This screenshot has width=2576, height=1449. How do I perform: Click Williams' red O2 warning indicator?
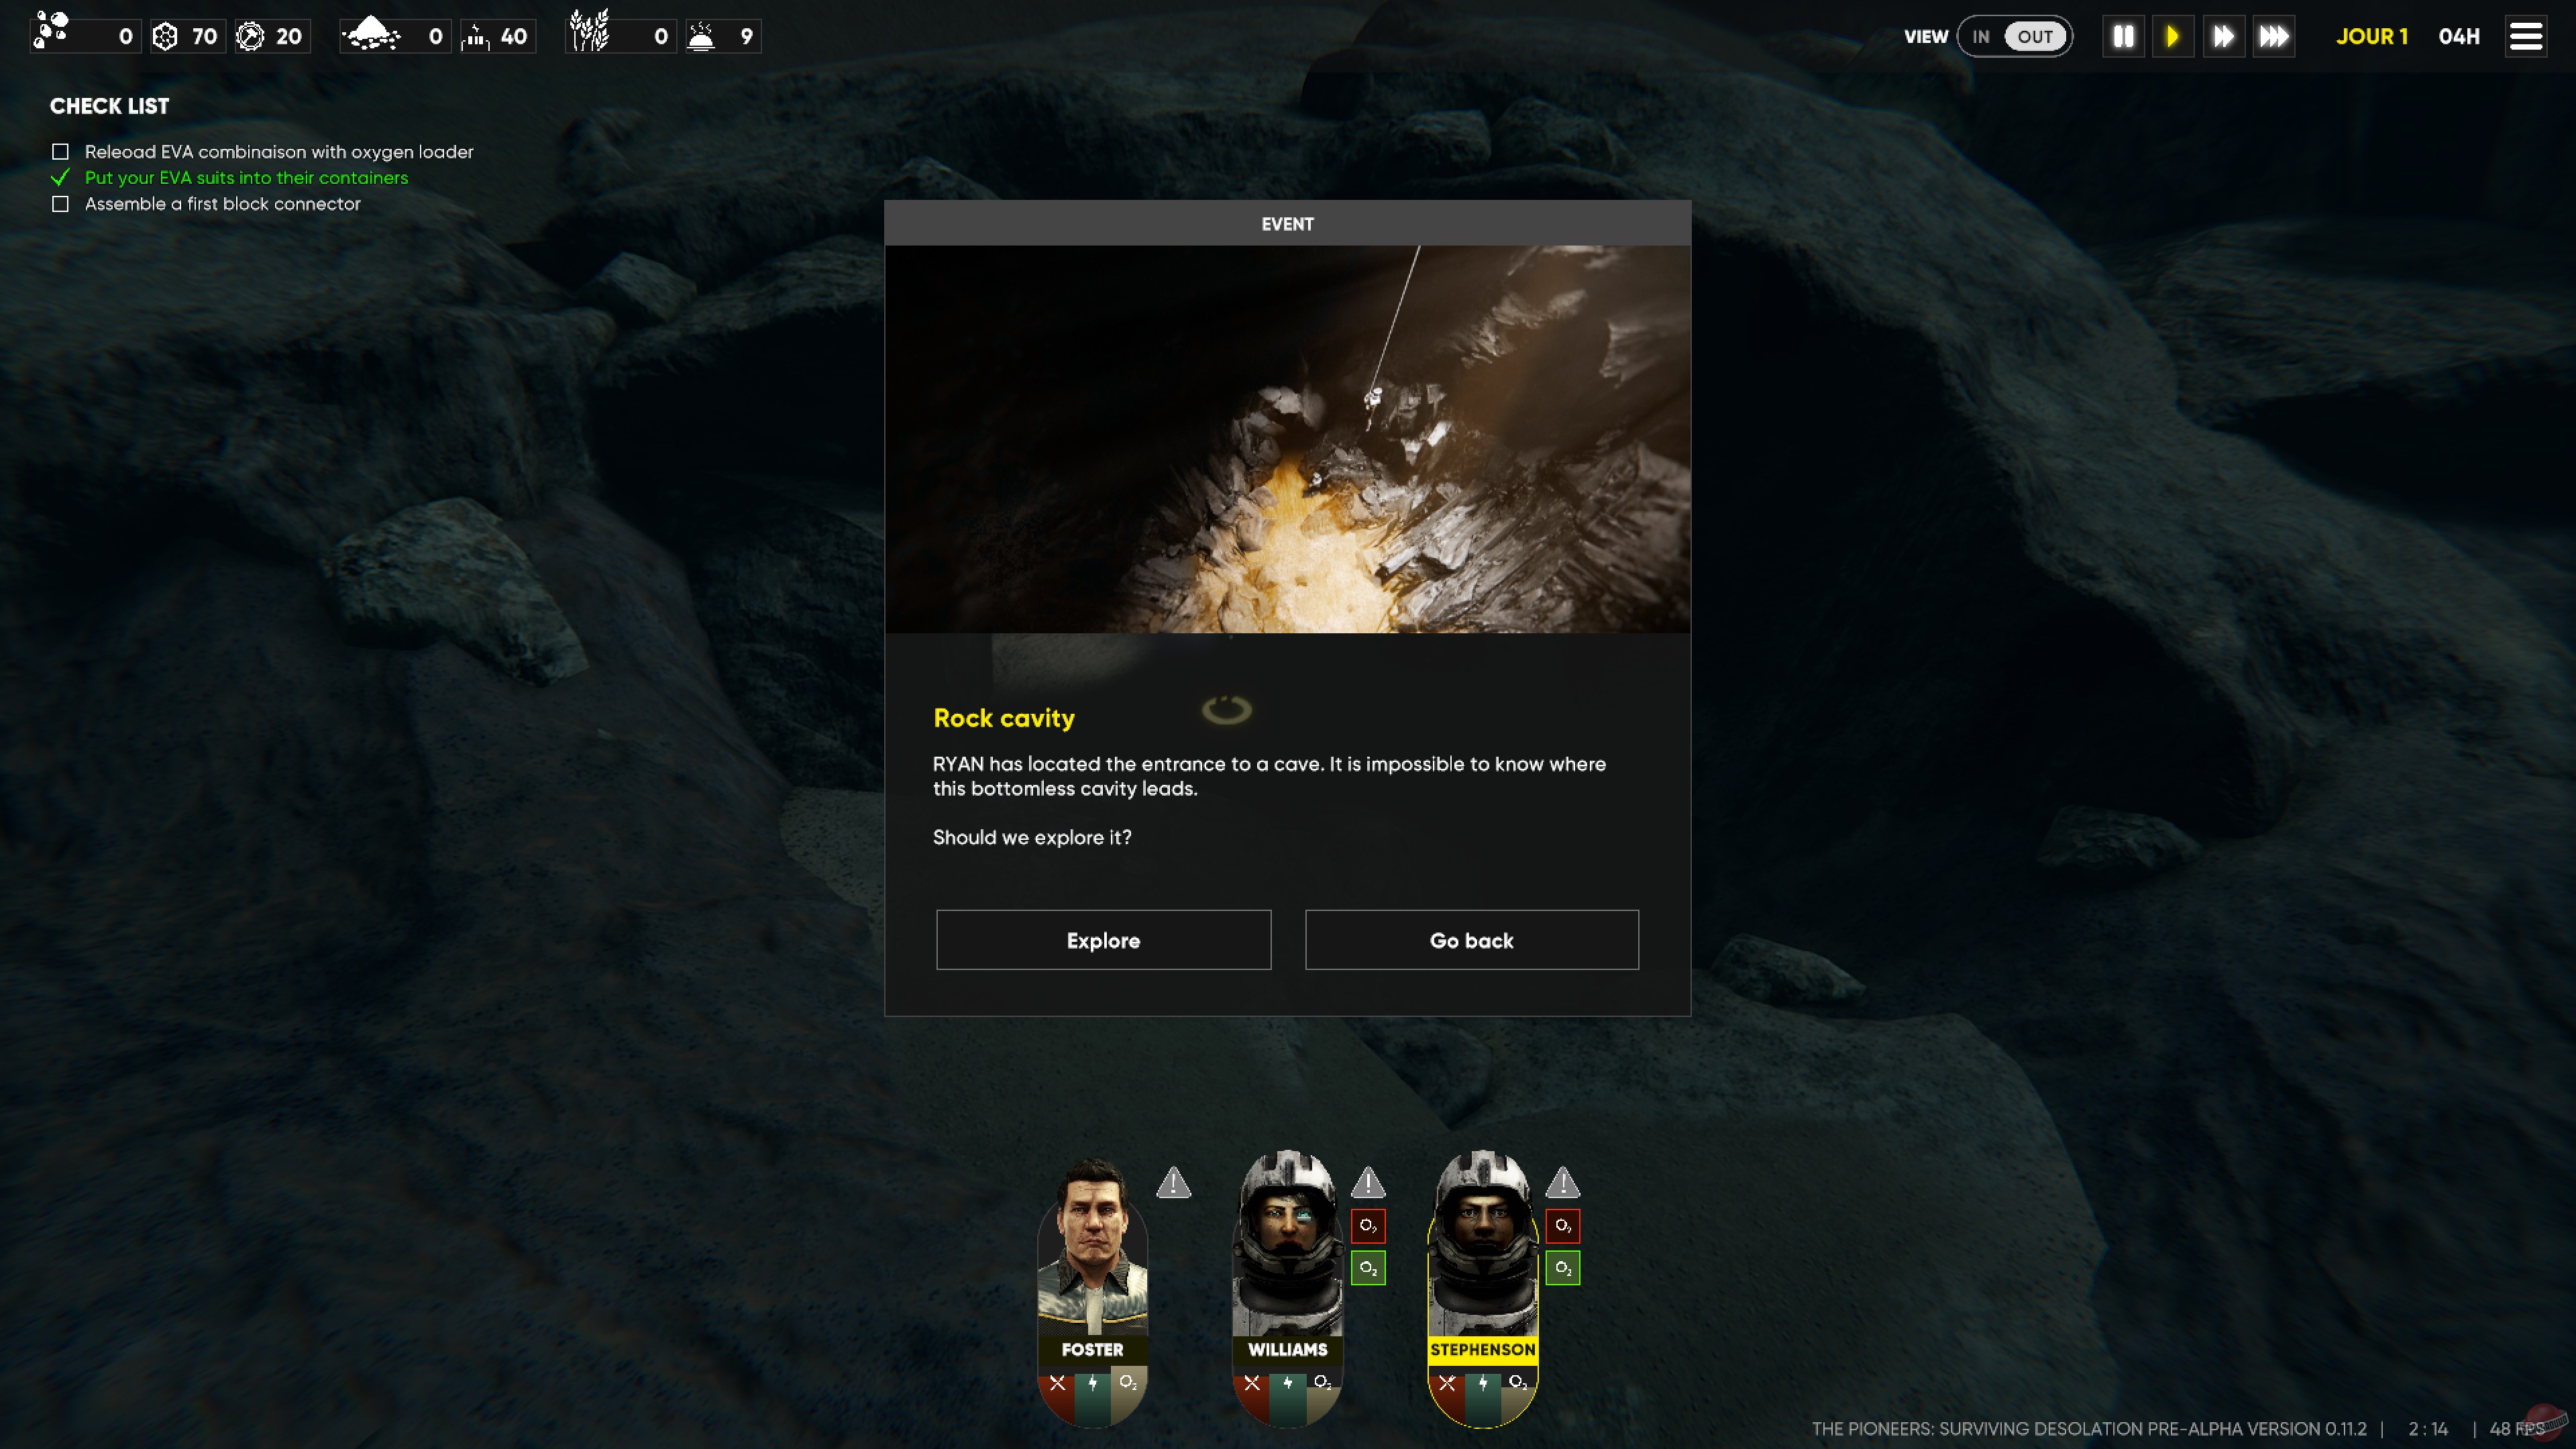[x=1368, y=1226]
